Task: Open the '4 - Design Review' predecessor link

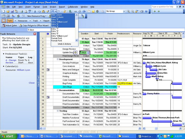Action: pos(11,62)
